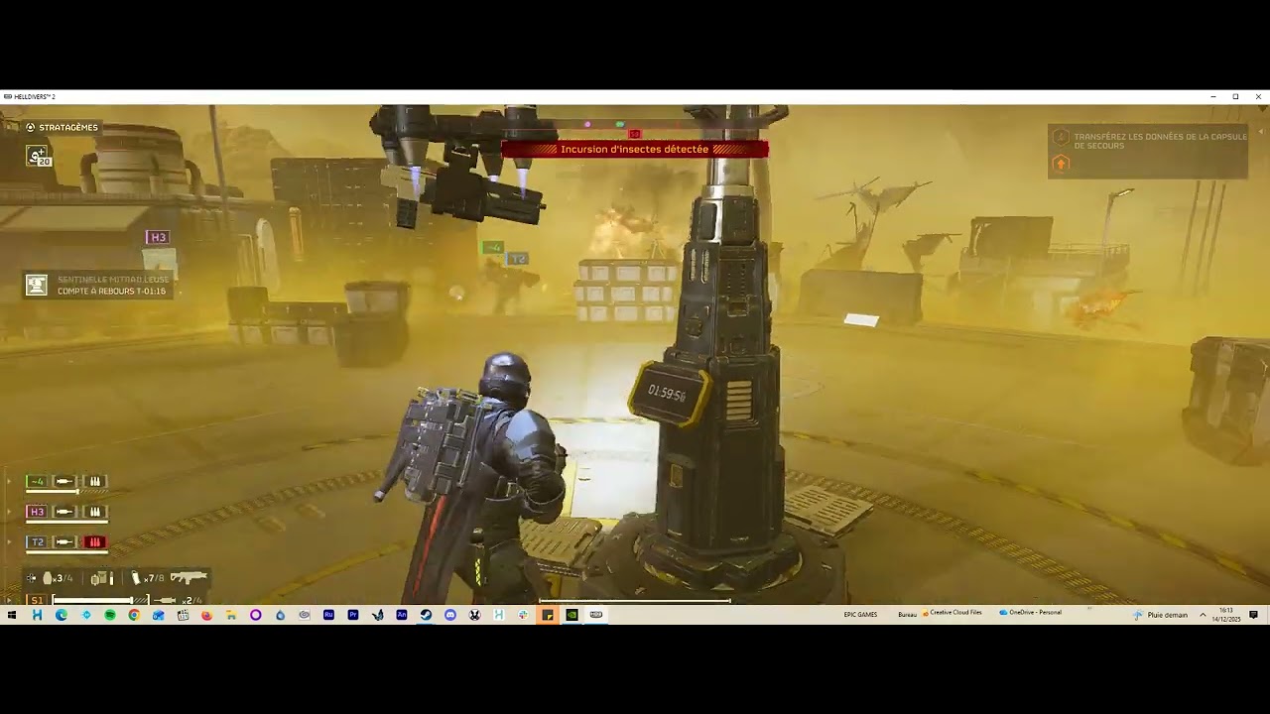
Task: Open Discord from the taskbar
Action: tap(450, 615)
